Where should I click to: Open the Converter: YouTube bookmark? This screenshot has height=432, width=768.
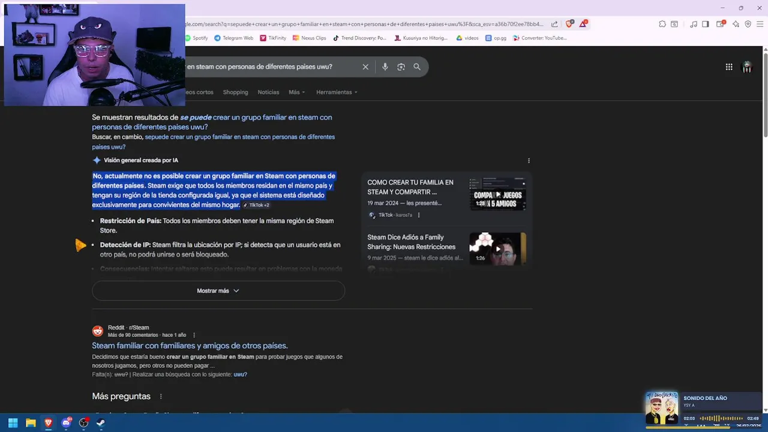pyautogui.click(x=540, y=38)
